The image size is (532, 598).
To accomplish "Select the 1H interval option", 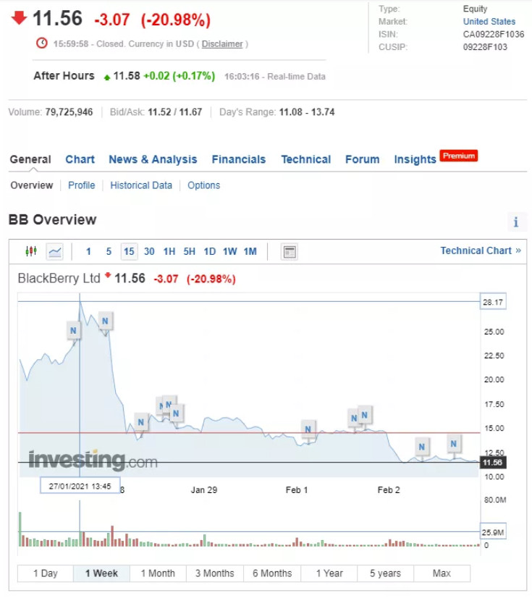I will [x=169, y=251].
